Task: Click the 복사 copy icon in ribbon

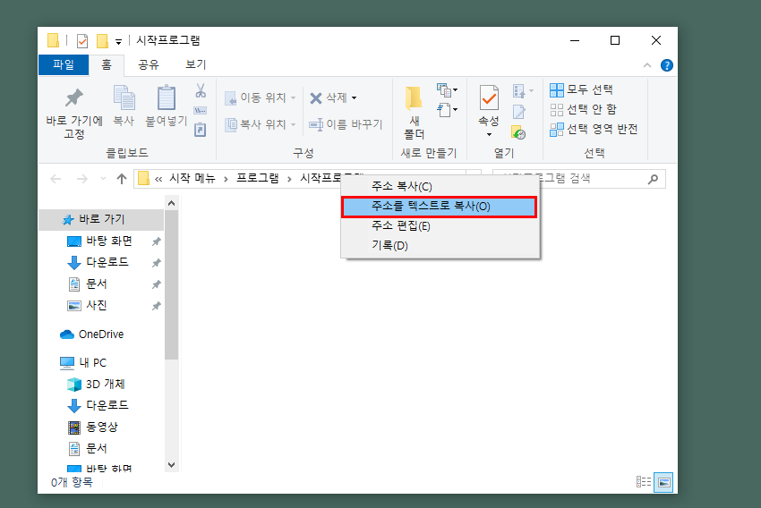Action: [124, 97]
